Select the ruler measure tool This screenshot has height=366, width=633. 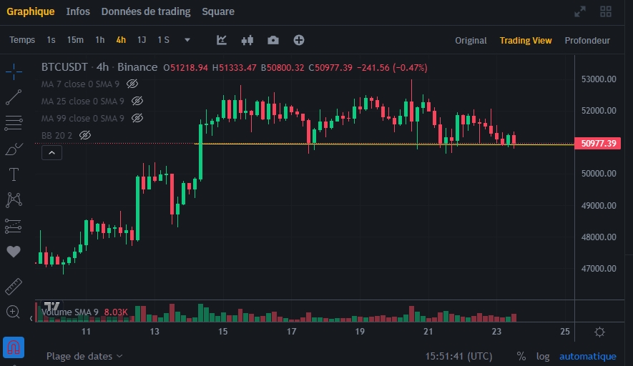(x=14, y=287)
